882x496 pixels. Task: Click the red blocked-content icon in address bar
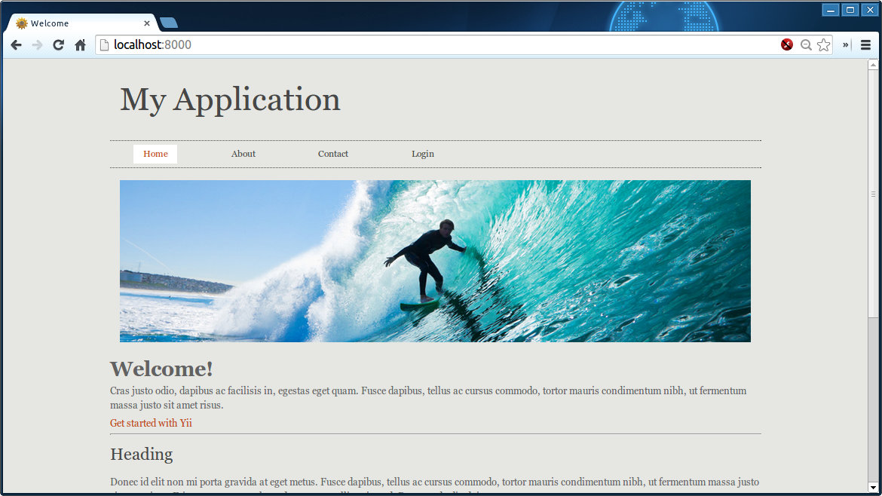pyautogui.click(x=787, y=45)
